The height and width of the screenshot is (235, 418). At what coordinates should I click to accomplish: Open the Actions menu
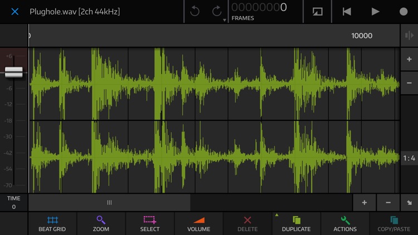345,224
